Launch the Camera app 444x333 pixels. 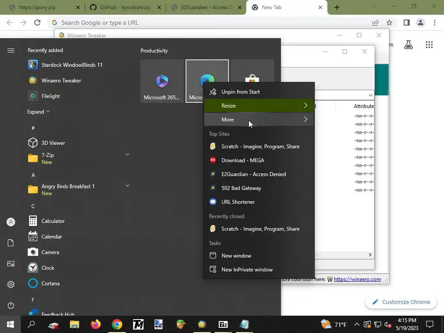coord(44,252)
